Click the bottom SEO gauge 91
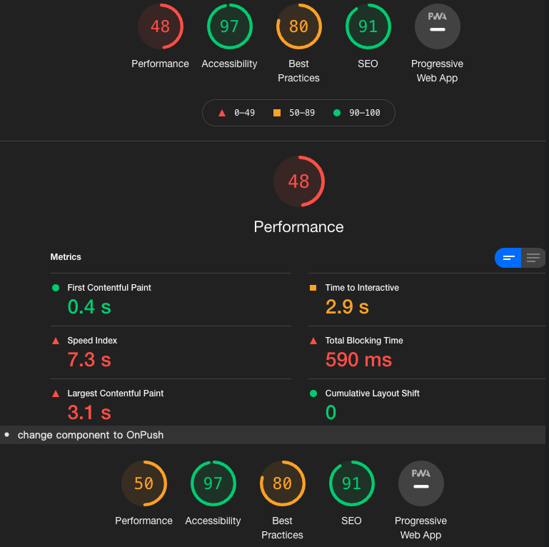Screen dimensions: 549x547 pos(351,483)
